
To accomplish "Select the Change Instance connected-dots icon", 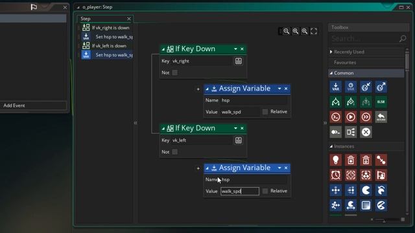I will (x=381, y=160).
